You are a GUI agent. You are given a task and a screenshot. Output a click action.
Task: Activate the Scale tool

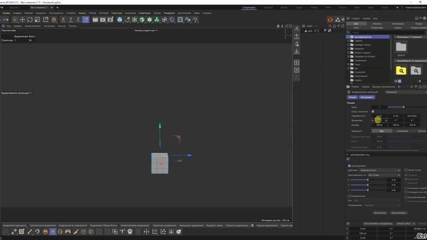point(37,19)
